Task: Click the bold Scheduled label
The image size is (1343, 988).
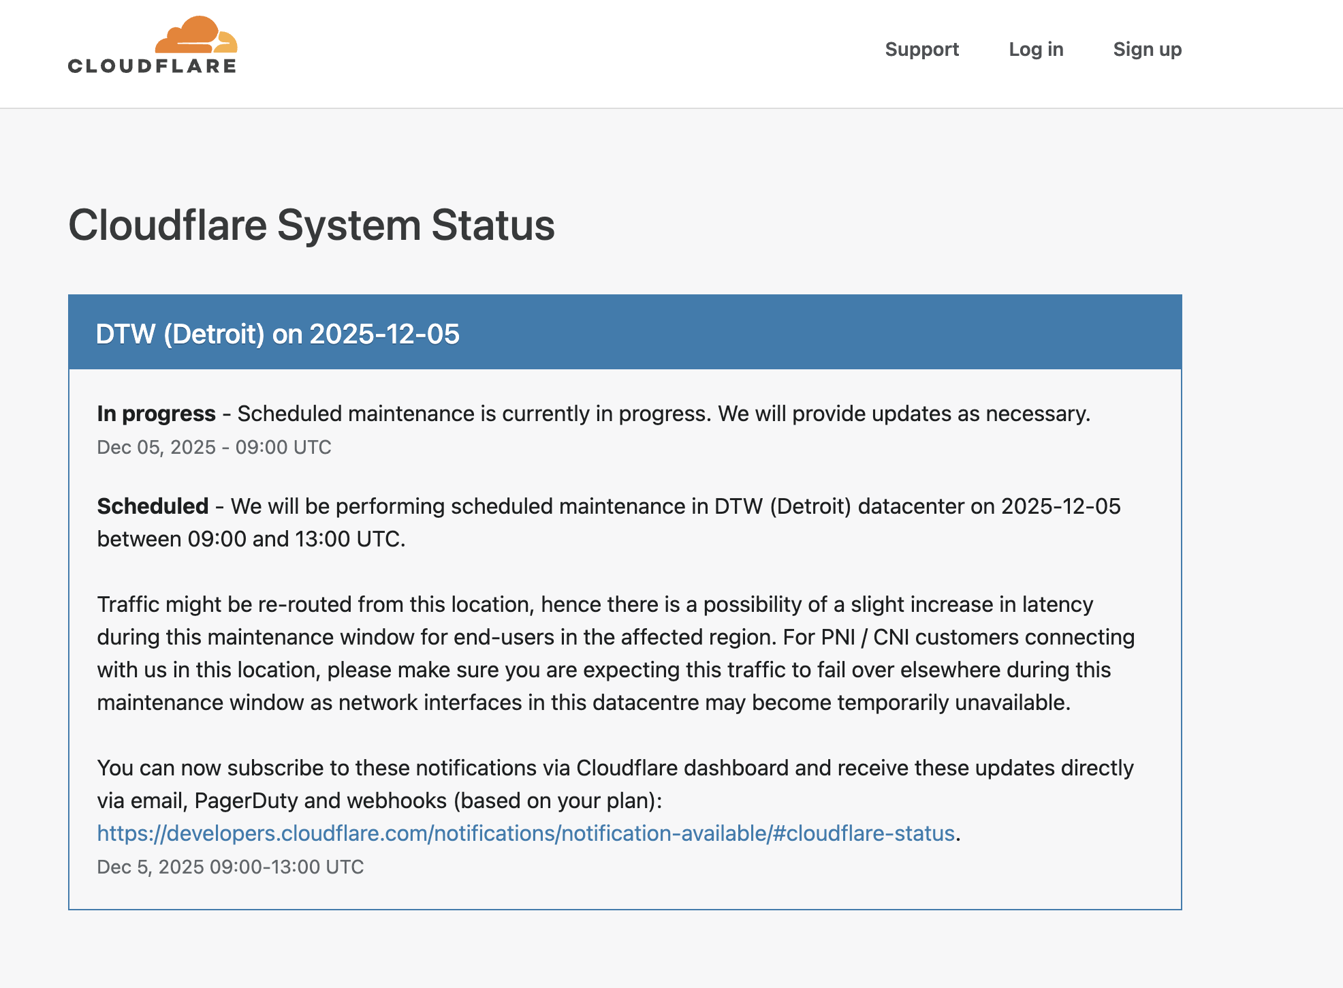Action: (153, 506)
